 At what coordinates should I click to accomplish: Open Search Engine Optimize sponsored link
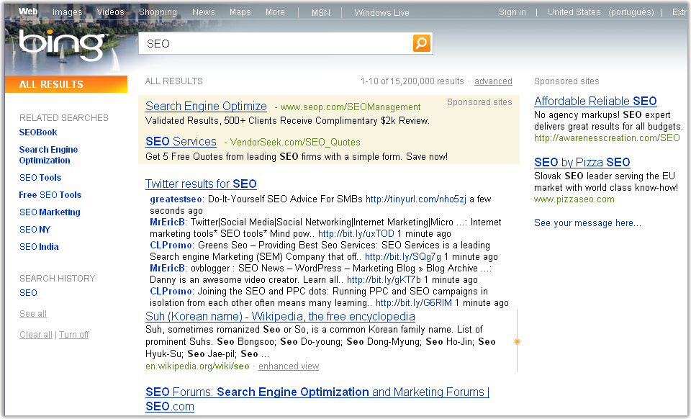tap(206, 107)
